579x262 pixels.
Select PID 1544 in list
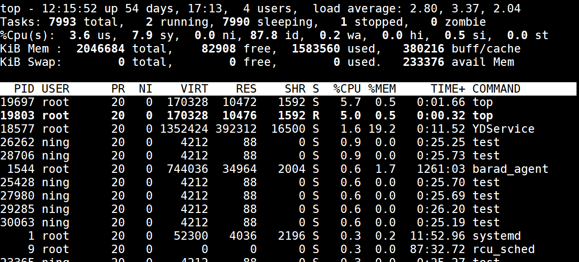tap(21, 169)
